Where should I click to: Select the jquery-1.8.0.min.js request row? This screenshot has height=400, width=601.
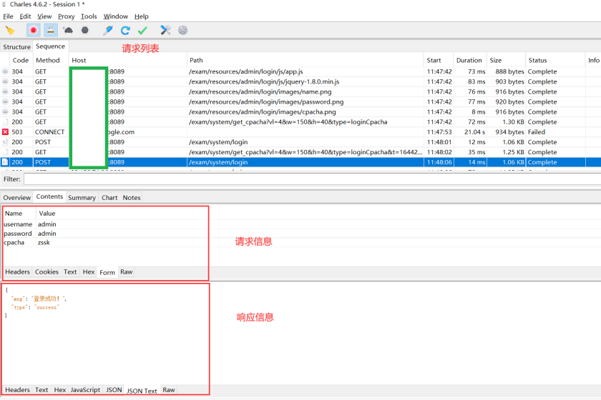300,81
